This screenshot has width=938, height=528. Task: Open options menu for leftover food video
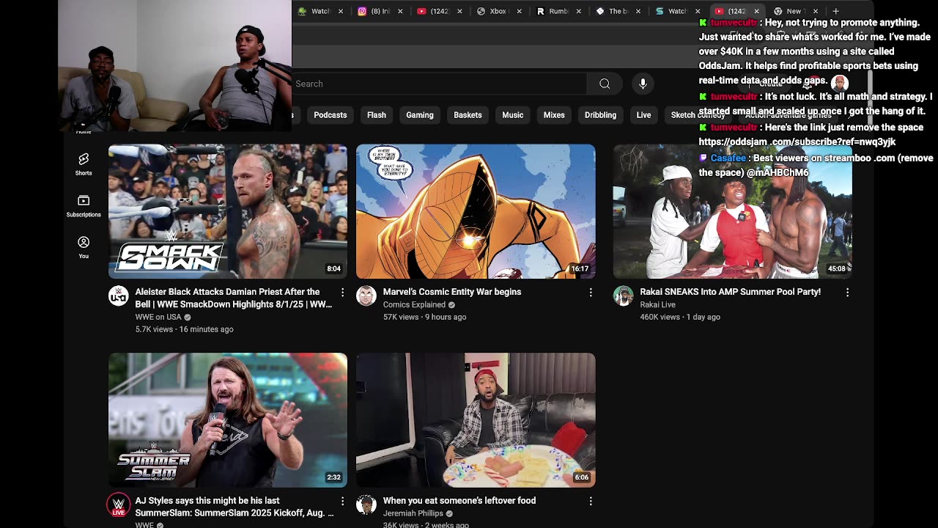click(591, 501)
